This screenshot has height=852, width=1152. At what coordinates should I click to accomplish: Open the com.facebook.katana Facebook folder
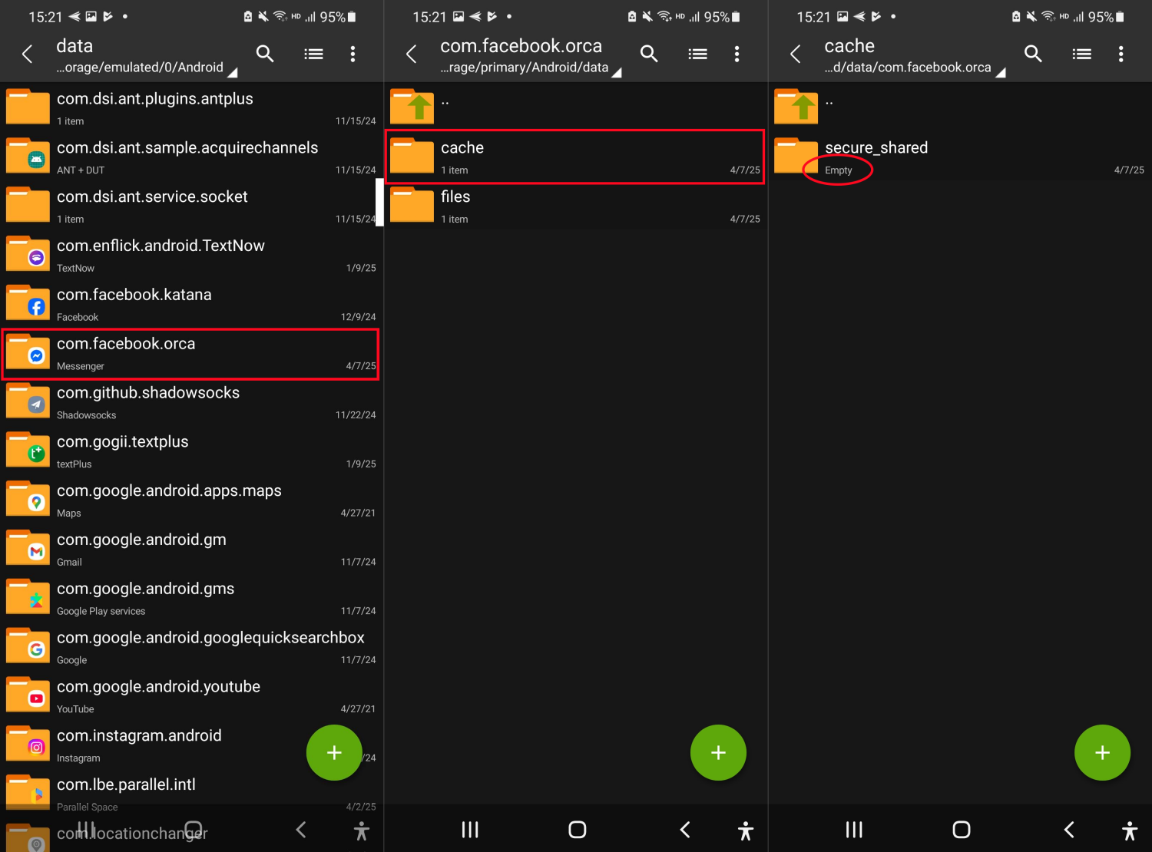(x=191, y=304)
